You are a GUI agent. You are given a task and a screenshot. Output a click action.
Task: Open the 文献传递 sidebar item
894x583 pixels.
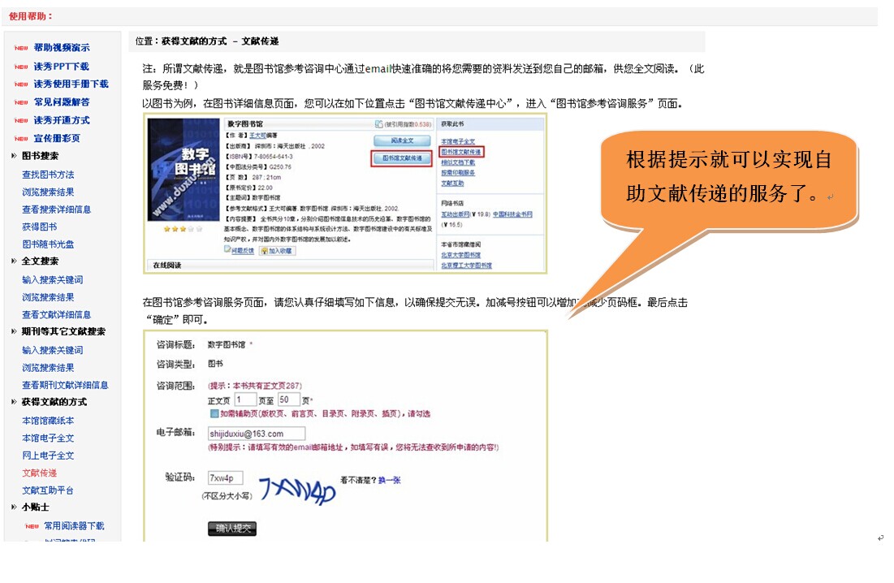(39, 473)
